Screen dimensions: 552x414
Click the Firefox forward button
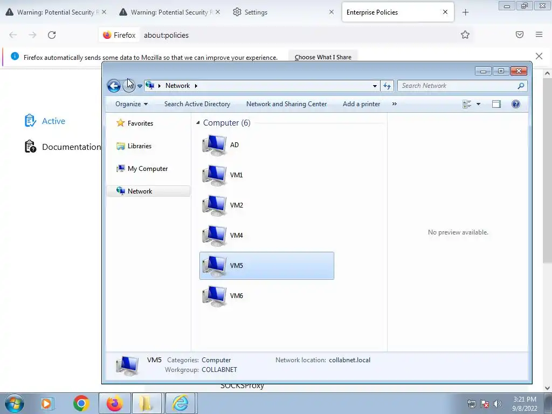click(32, 35)
